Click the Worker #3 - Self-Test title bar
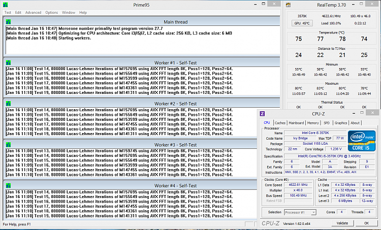The image size is (381, 230). point(131,145)
